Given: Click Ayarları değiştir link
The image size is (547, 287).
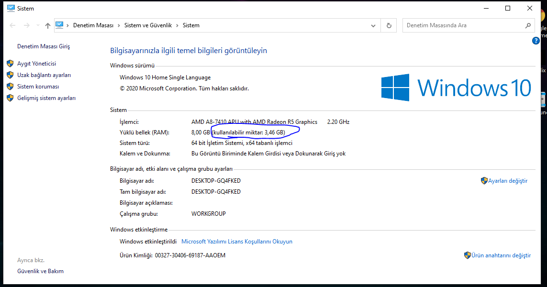Looking at the screenshot, I should coord(508,181).
